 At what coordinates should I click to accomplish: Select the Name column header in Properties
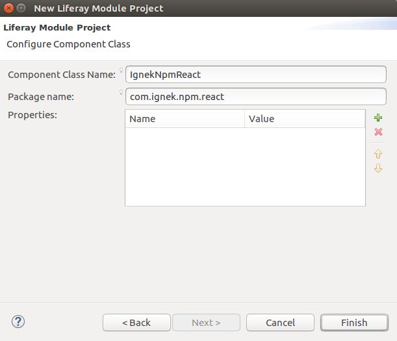pos(185,119)
